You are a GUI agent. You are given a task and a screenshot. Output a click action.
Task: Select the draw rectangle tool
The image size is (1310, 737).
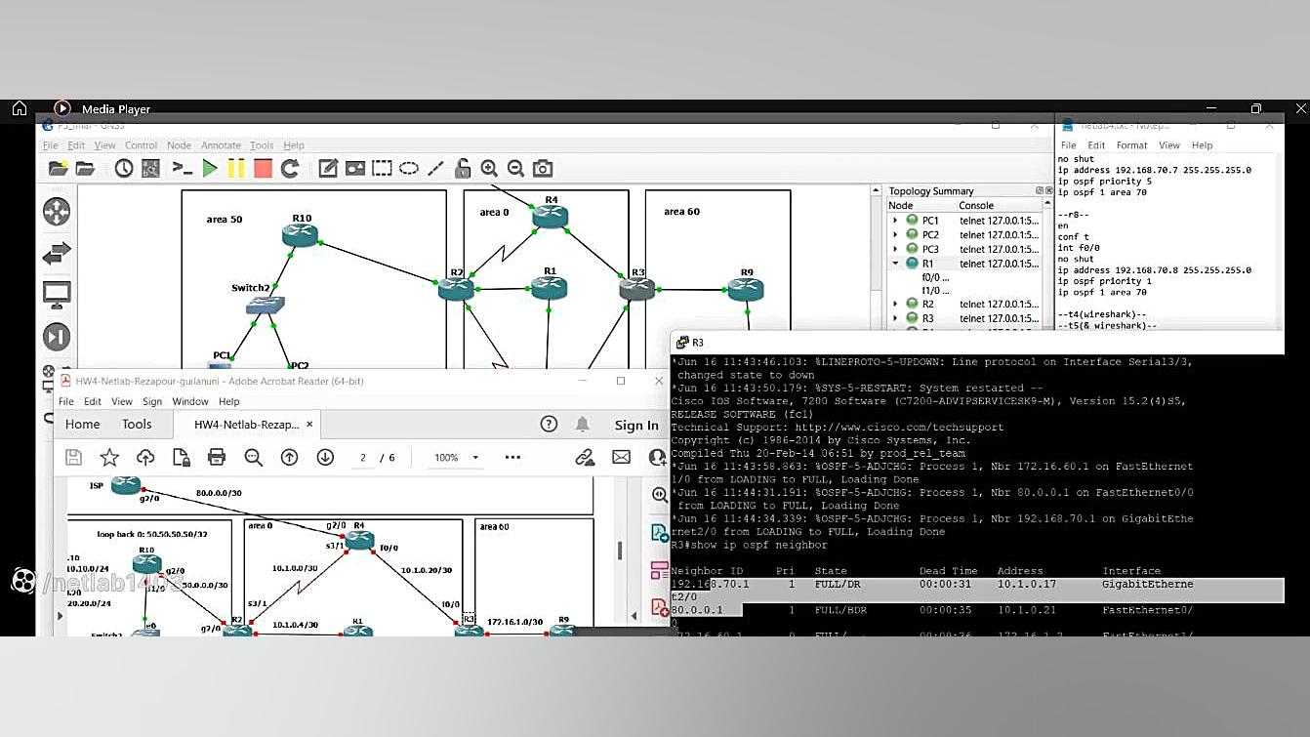pos(382,168)
